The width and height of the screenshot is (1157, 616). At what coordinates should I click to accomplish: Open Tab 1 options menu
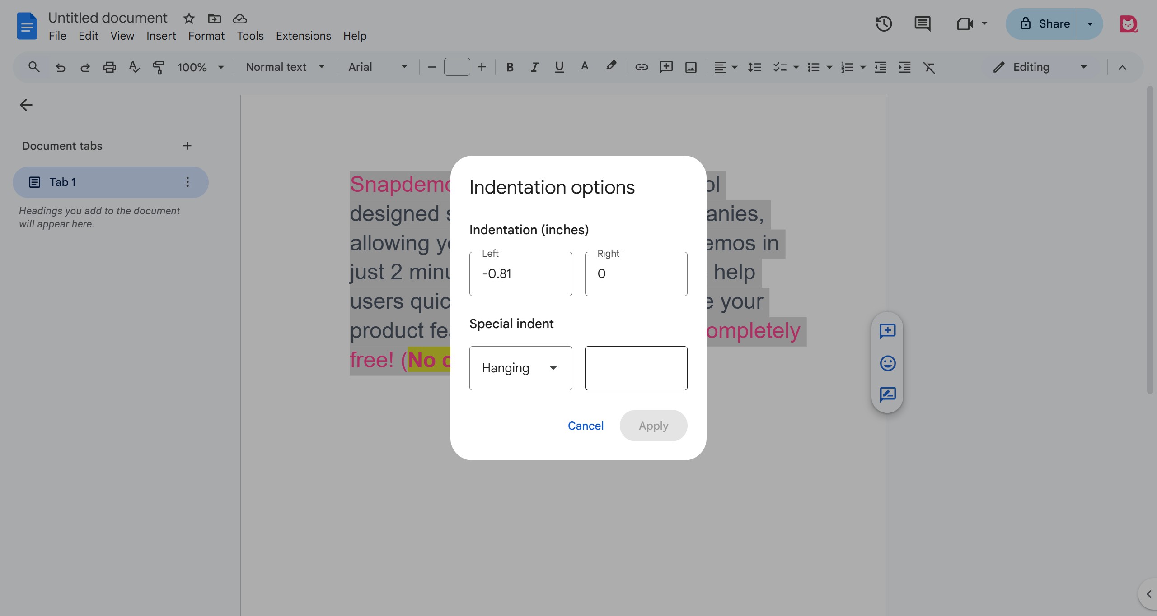(187, 182)
